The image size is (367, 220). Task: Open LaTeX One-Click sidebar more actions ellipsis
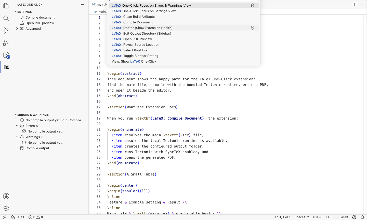click(x=83, y=5)
